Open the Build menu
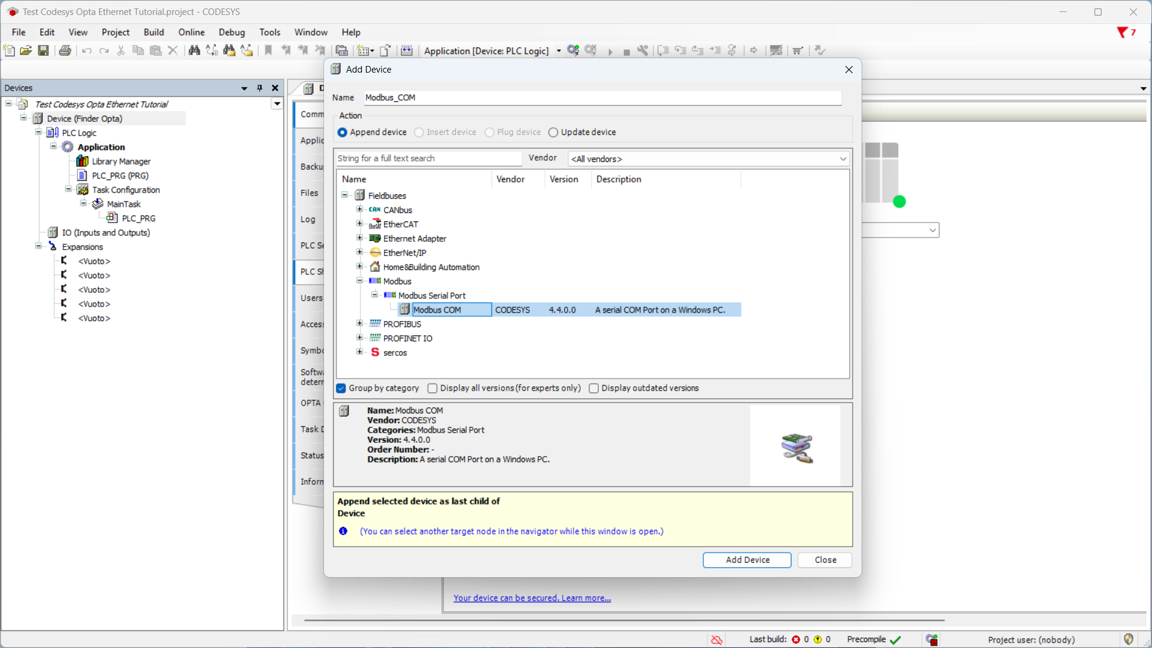The height and width of the screenshot is (648, 1152). (x=154, y=32)
